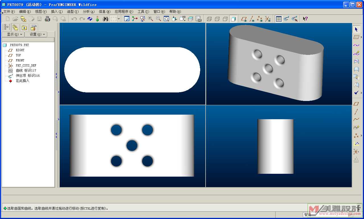The height and width of the screenshot is (219, 364).
Task: Click the Orient mode icon
Action: (142, 19)
